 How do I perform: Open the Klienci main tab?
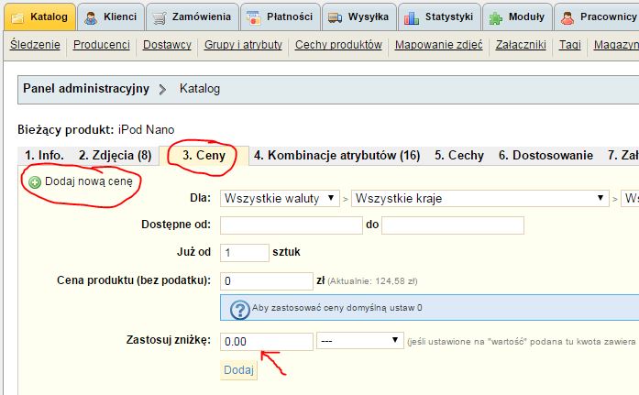pos(111,16)
